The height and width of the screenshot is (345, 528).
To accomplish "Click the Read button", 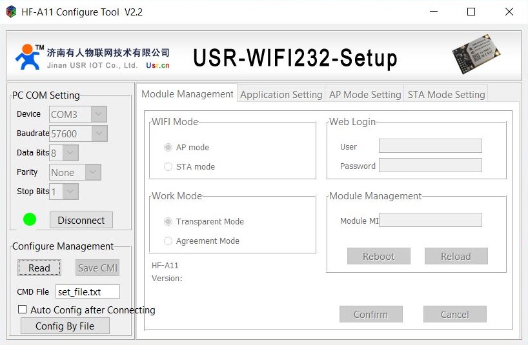I will click(39, 268).
